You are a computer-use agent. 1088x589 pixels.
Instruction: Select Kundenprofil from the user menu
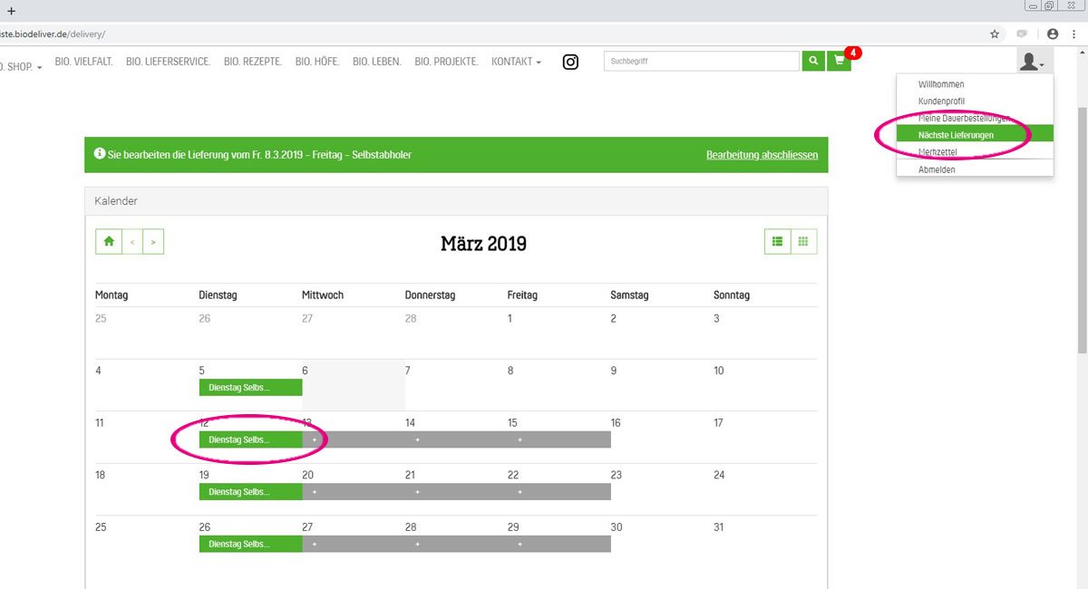(x=940, y=101)
